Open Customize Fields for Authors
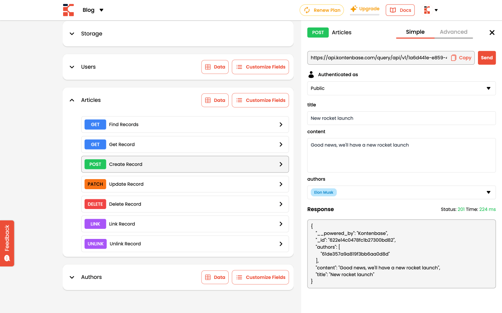502x313 pixels. (x=260, y=277)
